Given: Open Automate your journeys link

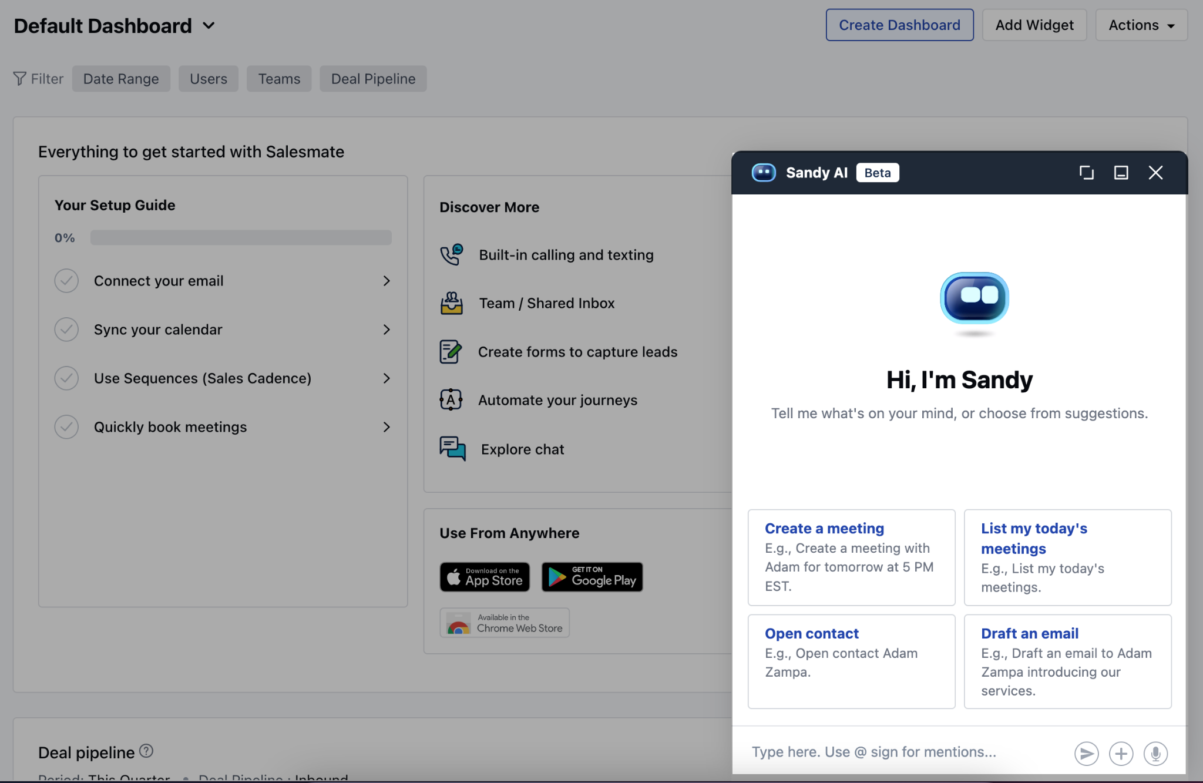Looking at the screenshot, I should point(557,400).
